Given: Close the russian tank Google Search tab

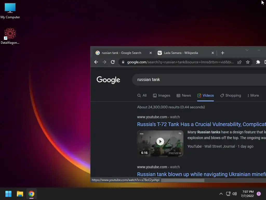Looking at the screenshot, I should 150,53.
